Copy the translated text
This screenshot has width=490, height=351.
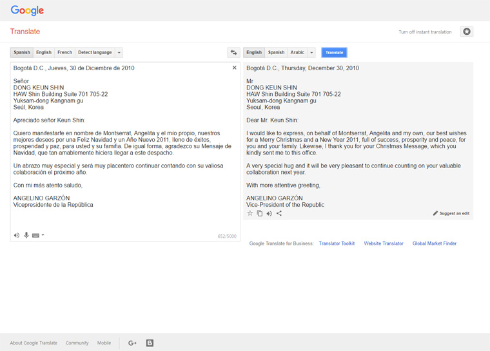(x=260, y=213)
